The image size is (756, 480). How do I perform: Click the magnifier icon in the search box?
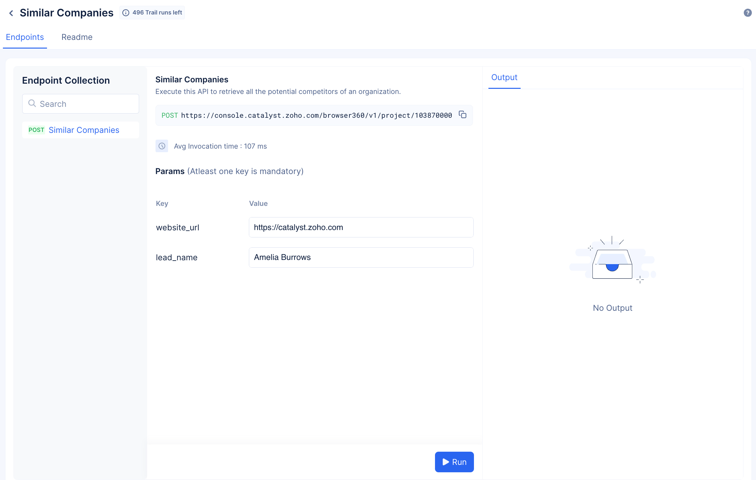click(32, 103)
